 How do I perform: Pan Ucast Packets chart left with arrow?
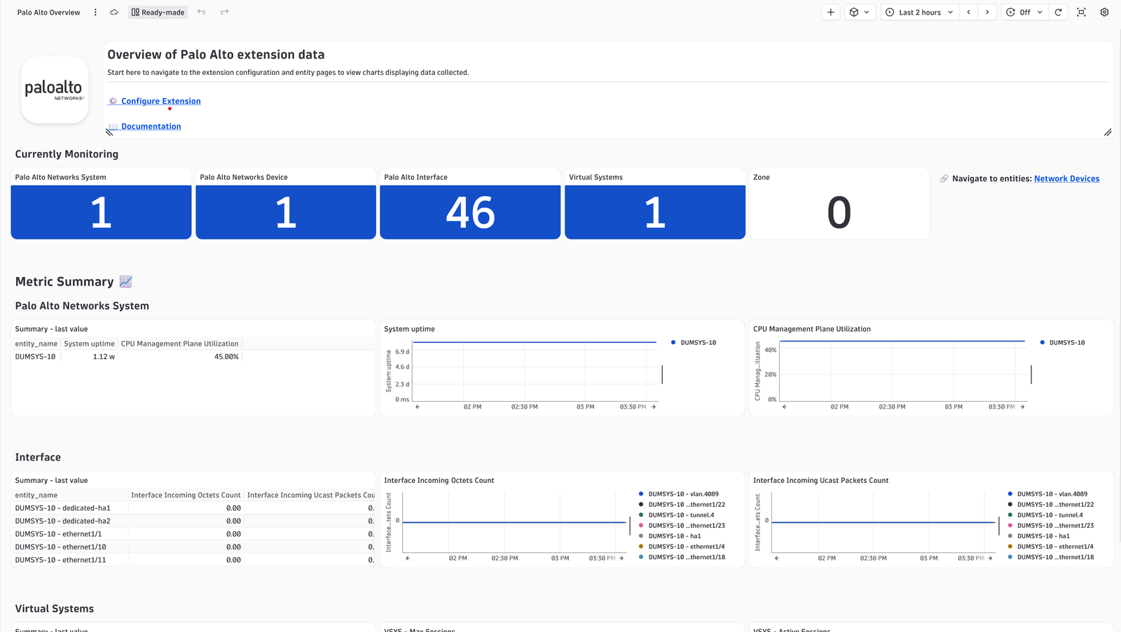point(777,559)
